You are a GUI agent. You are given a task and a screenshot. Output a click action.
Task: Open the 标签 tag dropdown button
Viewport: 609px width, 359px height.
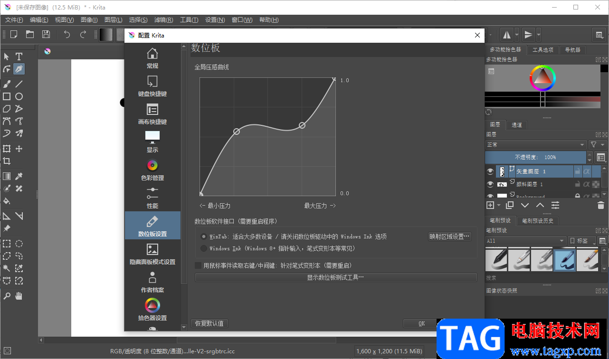point(581,241)
